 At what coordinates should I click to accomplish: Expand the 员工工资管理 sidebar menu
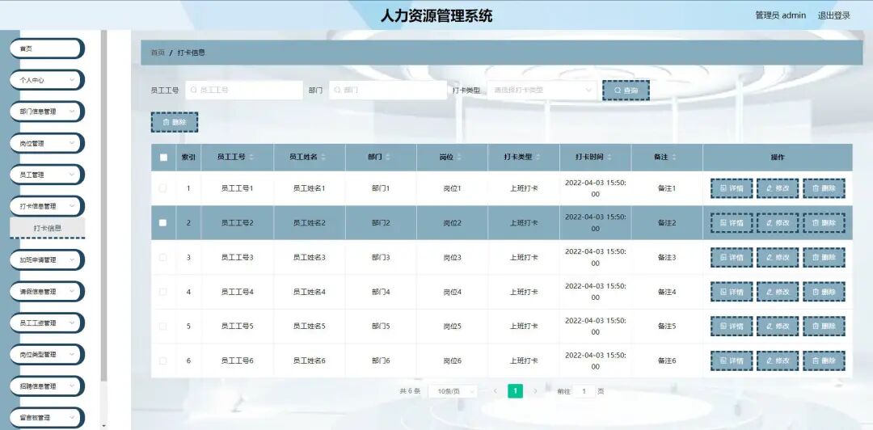[47, 322]
